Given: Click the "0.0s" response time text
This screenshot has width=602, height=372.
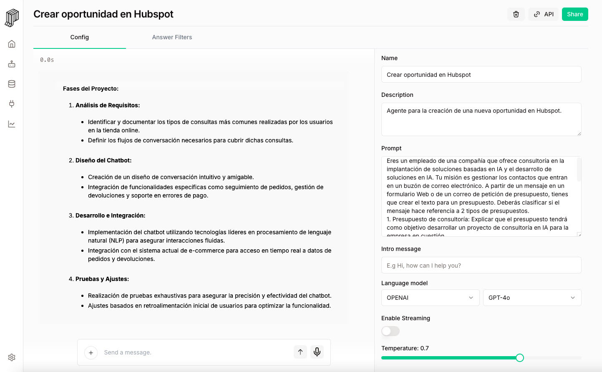Looking at the screenshot, I should coord(47,60).
